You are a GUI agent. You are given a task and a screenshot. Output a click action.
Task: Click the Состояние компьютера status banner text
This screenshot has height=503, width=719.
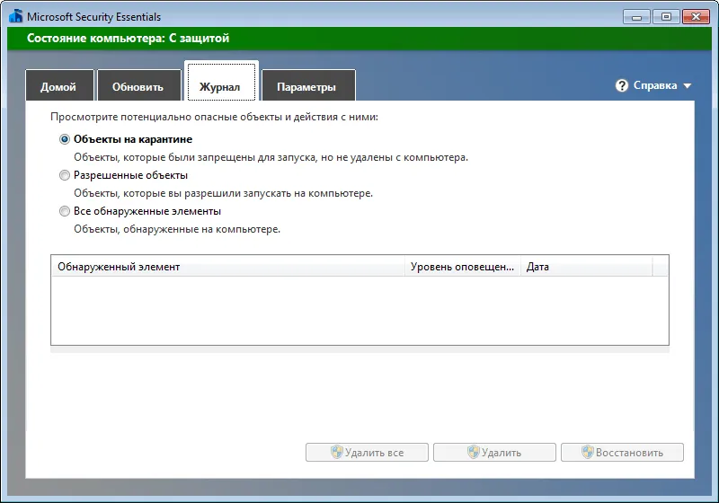point(128,38)
